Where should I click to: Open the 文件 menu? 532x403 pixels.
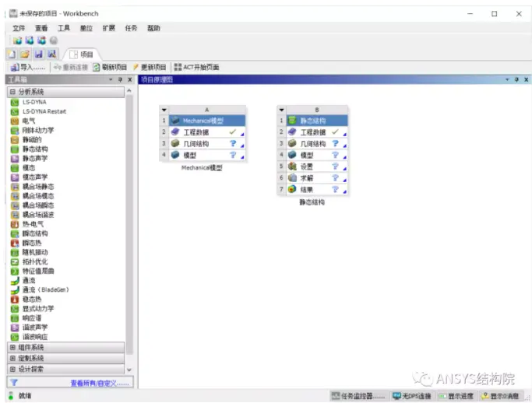[x=19, y=28]
